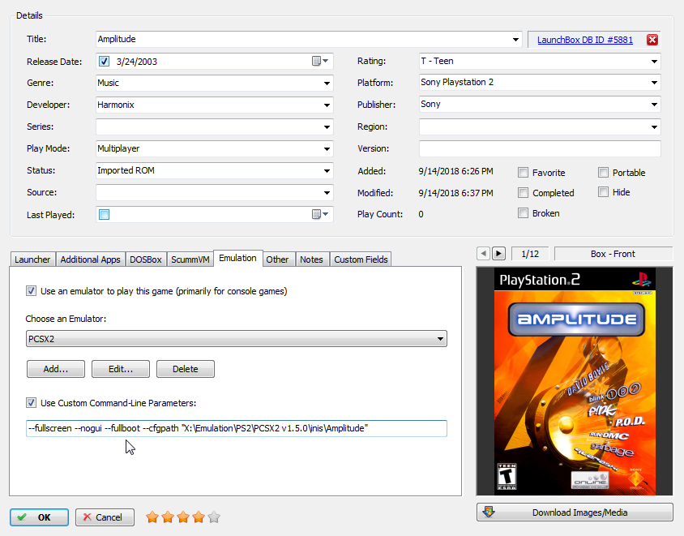Select the DOSBox tab
The height and width of the screenshot is (536, 684).
pyautogui.click(x=146, y=259)
